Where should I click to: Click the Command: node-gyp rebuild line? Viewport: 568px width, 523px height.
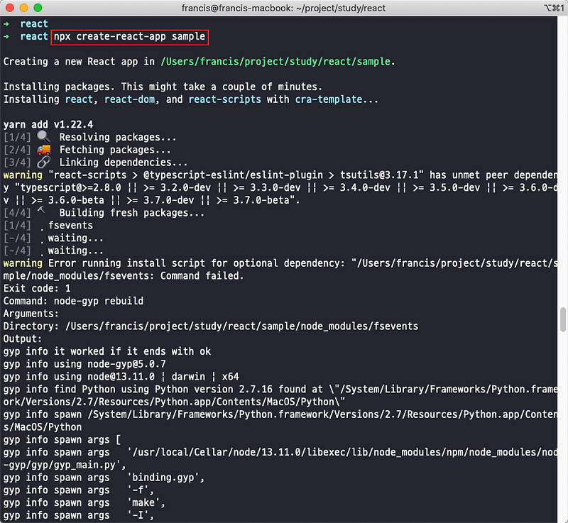click(x=74, y=301)
